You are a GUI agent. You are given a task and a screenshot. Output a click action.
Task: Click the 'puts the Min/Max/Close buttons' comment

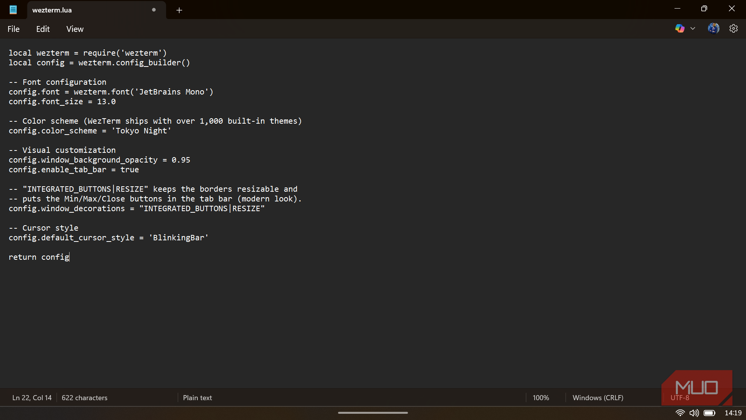(x=155, y=199)
